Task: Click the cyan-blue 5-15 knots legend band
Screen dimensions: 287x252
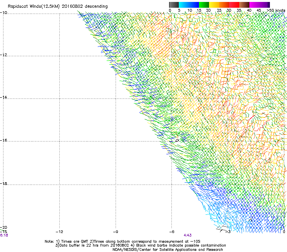Action: [x=189, y=5]
